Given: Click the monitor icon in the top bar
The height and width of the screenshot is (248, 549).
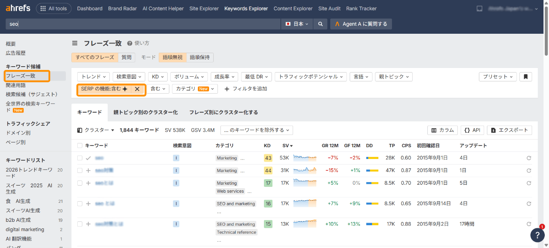Looking at the screenshot, I should point(479,8).
